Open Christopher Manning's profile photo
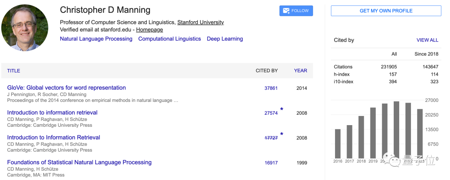This screenshot has height=180, width=450. click(x=25, y=28)
